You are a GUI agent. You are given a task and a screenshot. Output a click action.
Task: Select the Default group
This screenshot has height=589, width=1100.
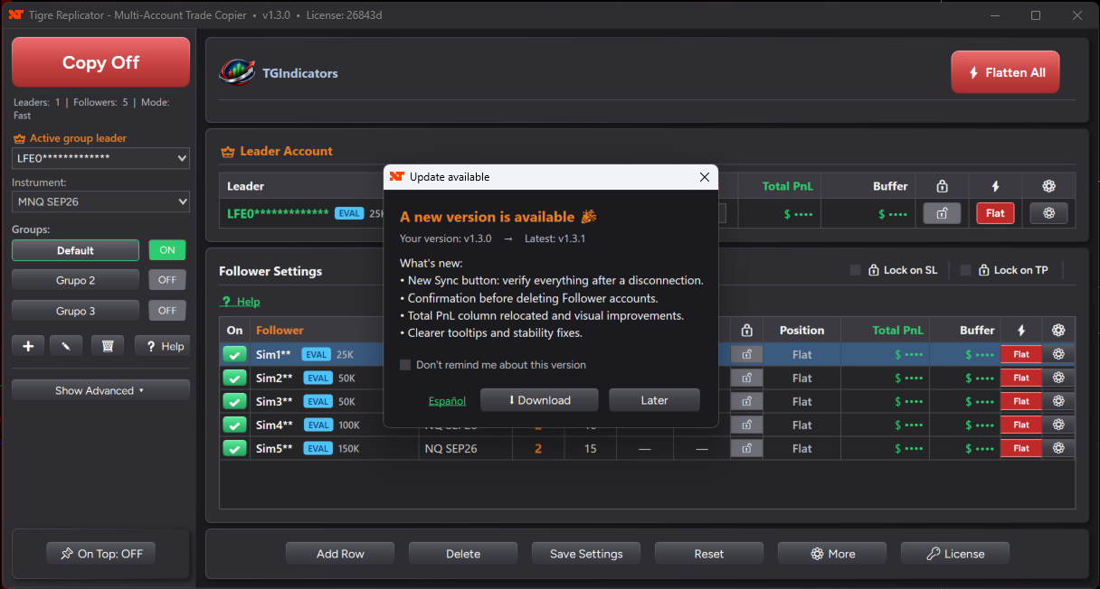point(75,250)
